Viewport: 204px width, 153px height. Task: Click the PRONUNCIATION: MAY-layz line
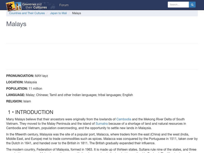[x=27, y=76]
